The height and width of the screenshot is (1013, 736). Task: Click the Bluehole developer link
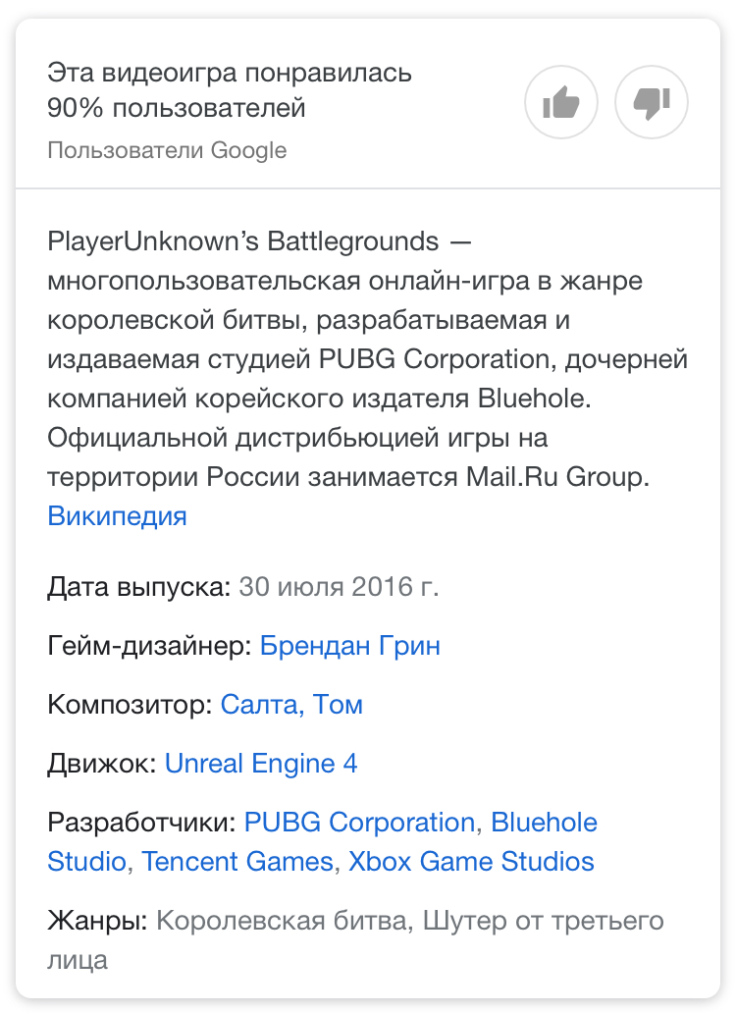[x=544, y=823]
